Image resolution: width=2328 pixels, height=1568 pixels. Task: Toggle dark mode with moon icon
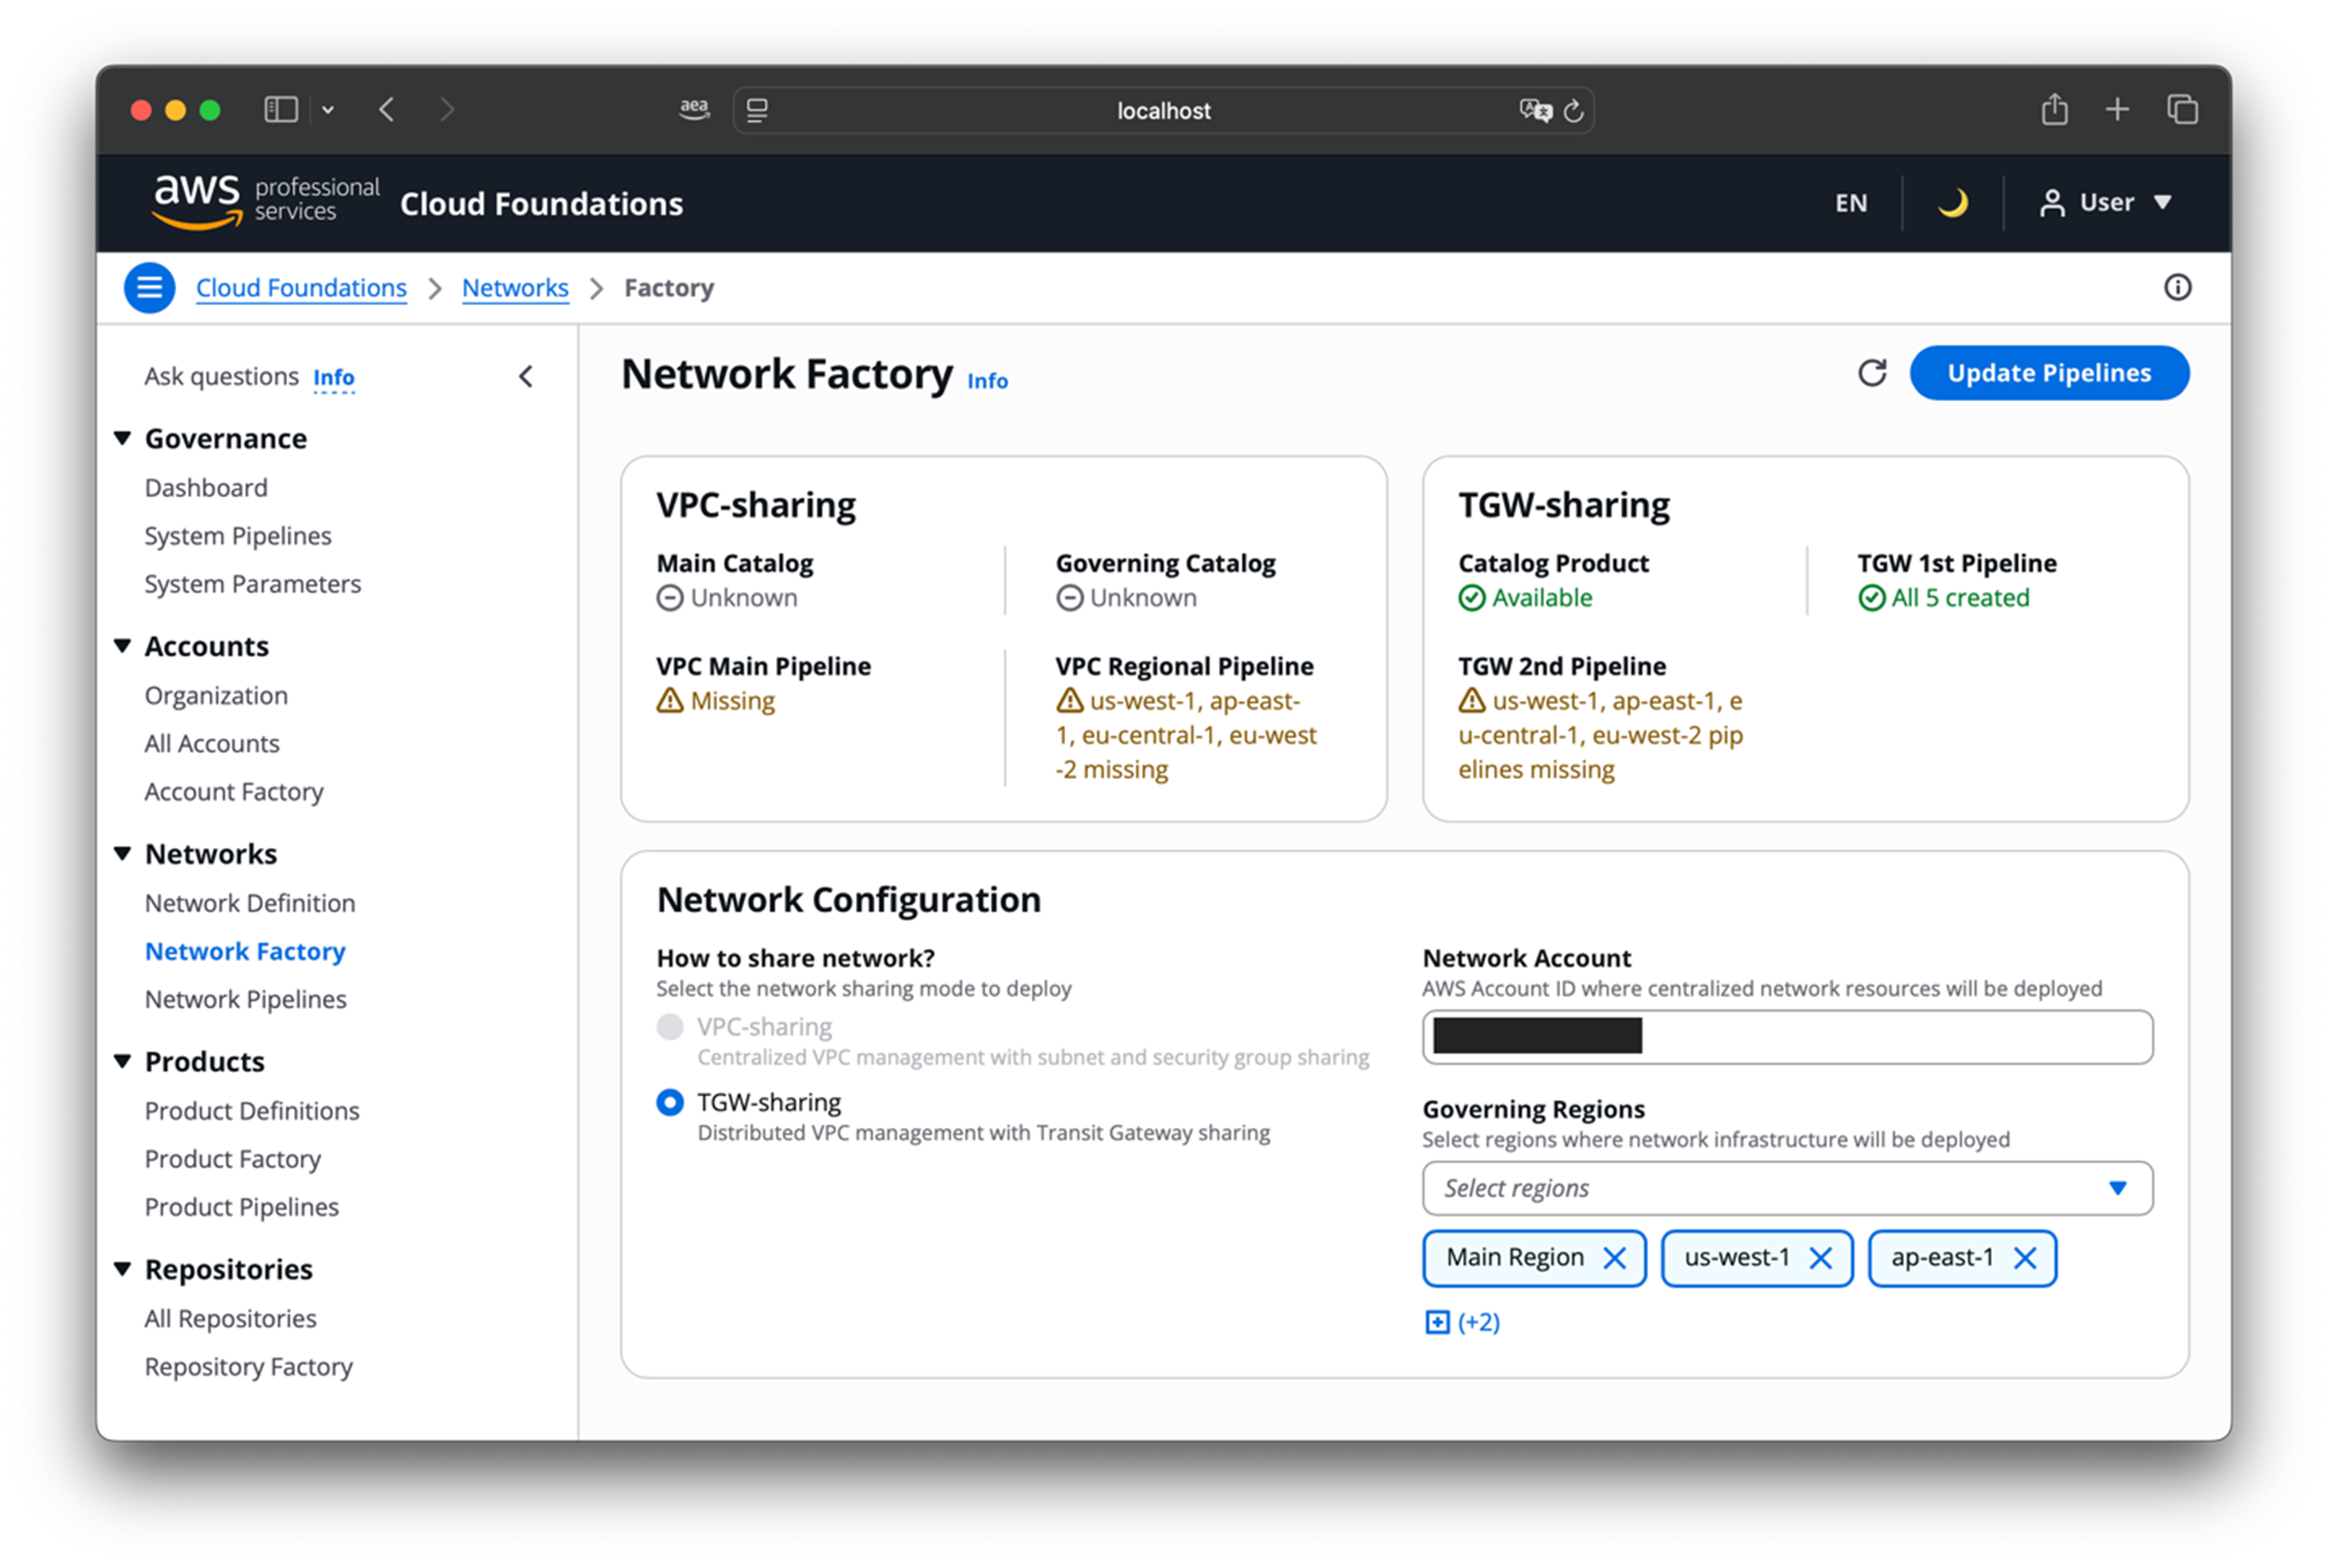point(1952,203)
